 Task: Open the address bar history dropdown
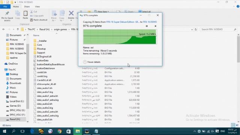pos(192,30)
